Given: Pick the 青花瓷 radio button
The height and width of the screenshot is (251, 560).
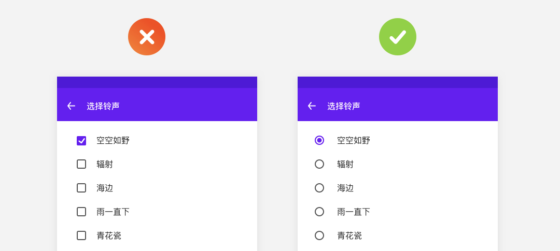Looking at the screenshot, I should coord(319,235).
